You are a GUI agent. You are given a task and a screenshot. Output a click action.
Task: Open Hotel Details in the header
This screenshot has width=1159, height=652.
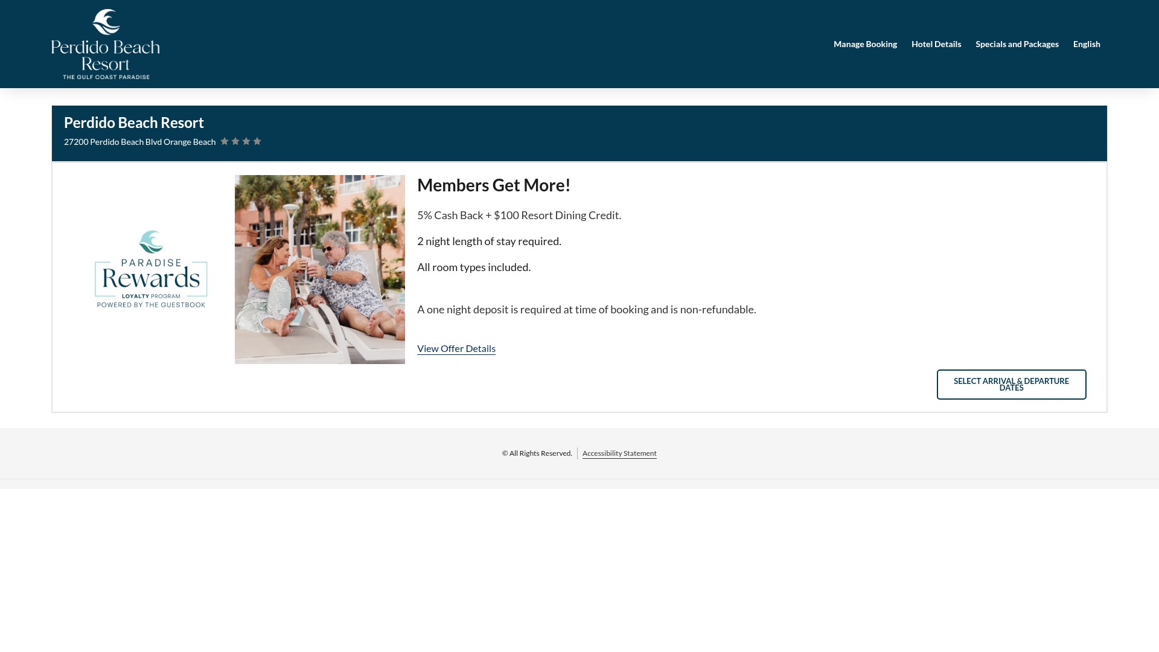click(x=936, y=44)
